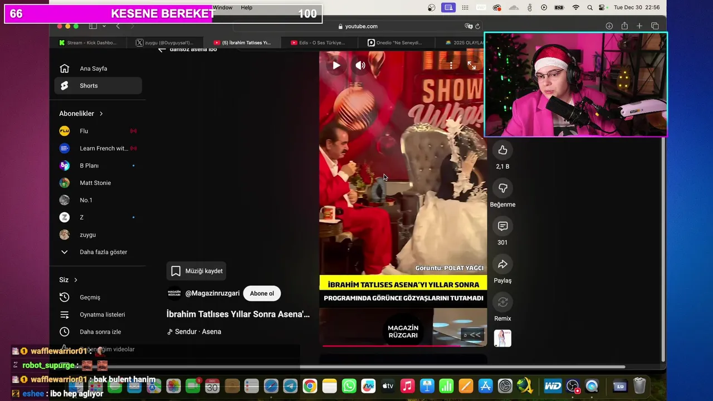Image resolution: width=713 pixels, height=401 pixels.
Task: Show Safari downloads
Action: 609,26
